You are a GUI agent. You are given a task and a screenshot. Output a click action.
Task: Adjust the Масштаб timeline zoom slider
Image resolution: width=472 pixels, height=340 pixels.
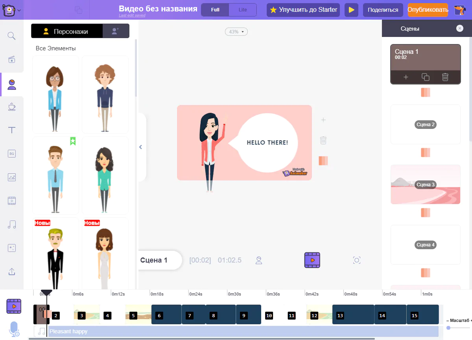[448, 327]
